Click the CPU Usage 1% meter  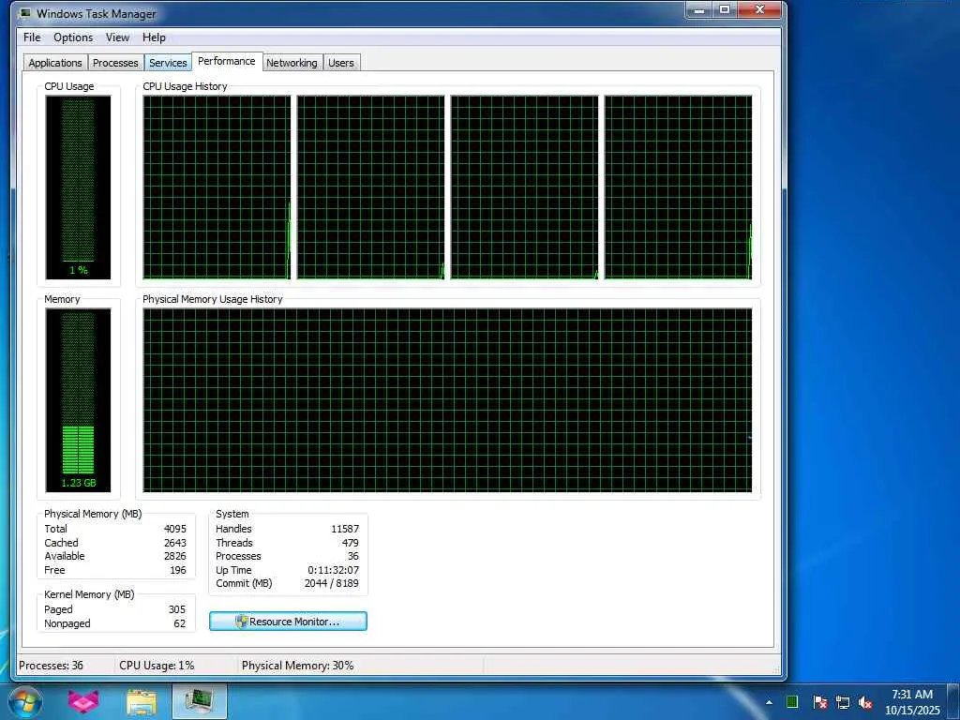coord(79,187)
